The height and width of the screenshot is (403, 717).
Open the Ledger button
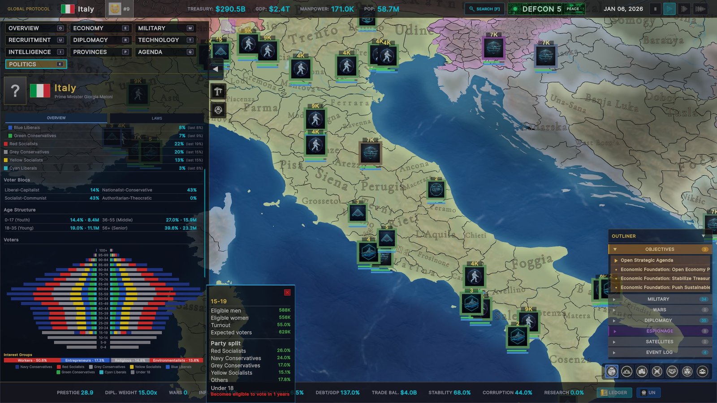614,393
